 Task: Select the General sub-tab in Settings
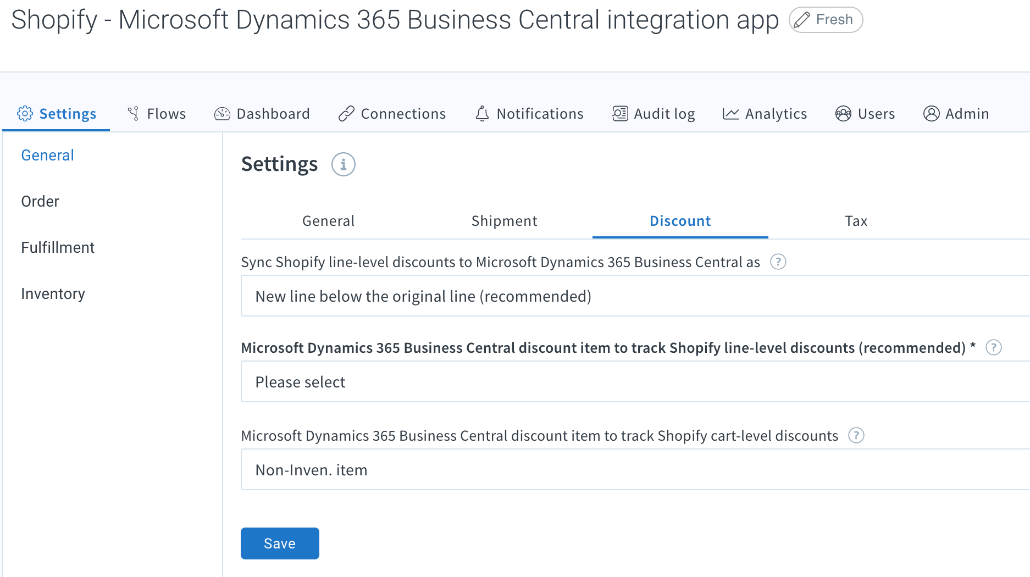(x=329, y=221)
